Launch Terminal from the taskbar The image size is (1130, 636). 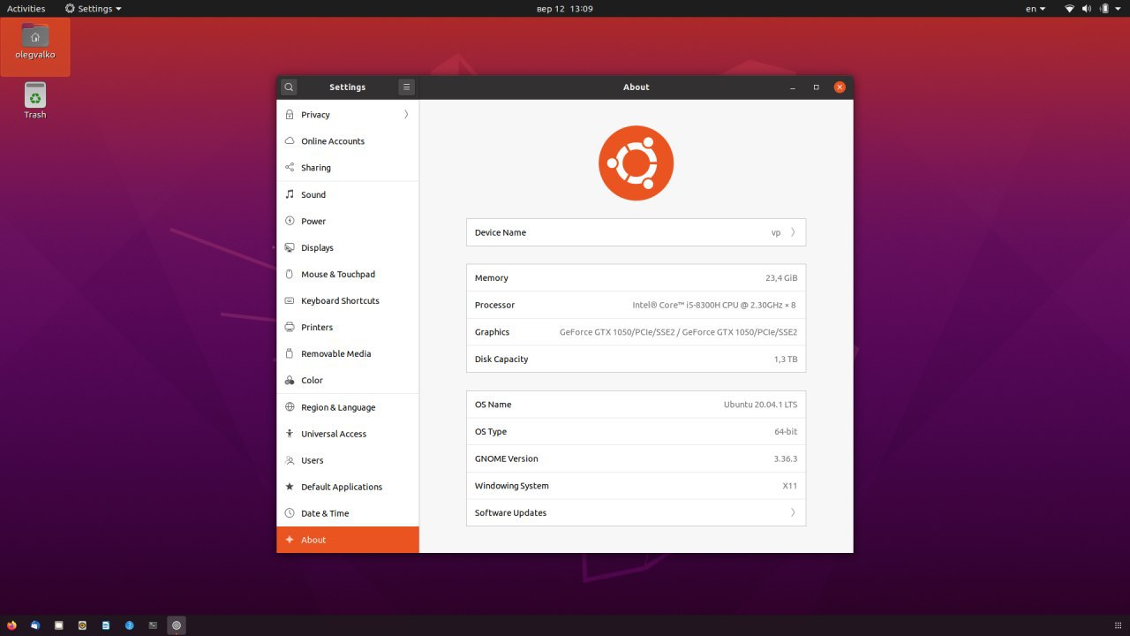click(x=153, y=625)
